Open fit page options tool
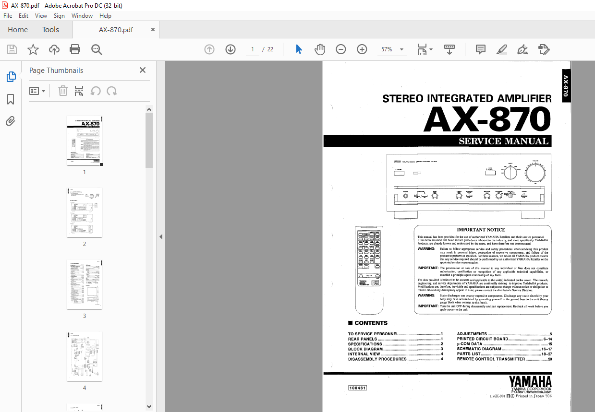The image size is (595, 412). (x=425, y=49)
